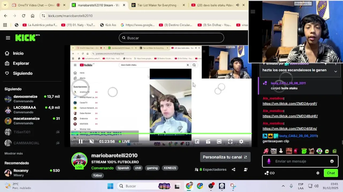Image resolution: width=343 pixels, height=192 pixels.
Task: Open chat settings gear icon
Action: [x=318, y=173]
